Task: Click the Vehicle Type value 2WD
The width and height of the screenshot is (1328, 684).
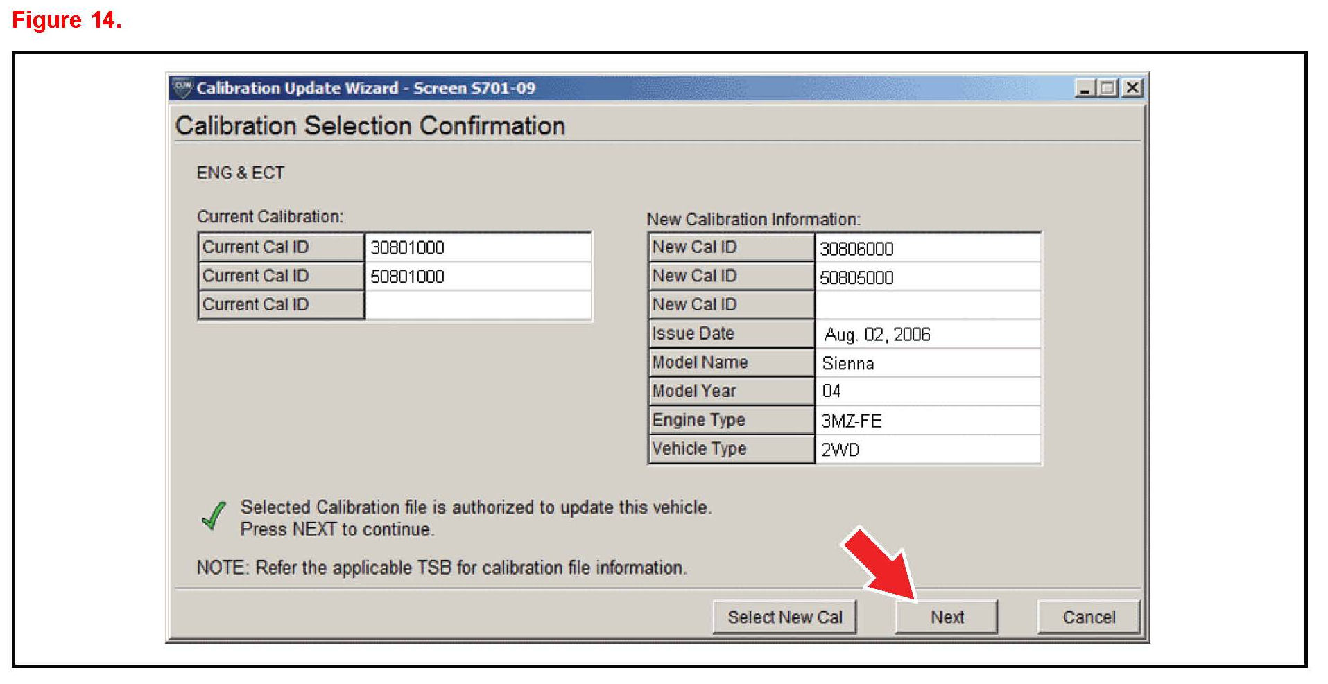Action: 927,450
